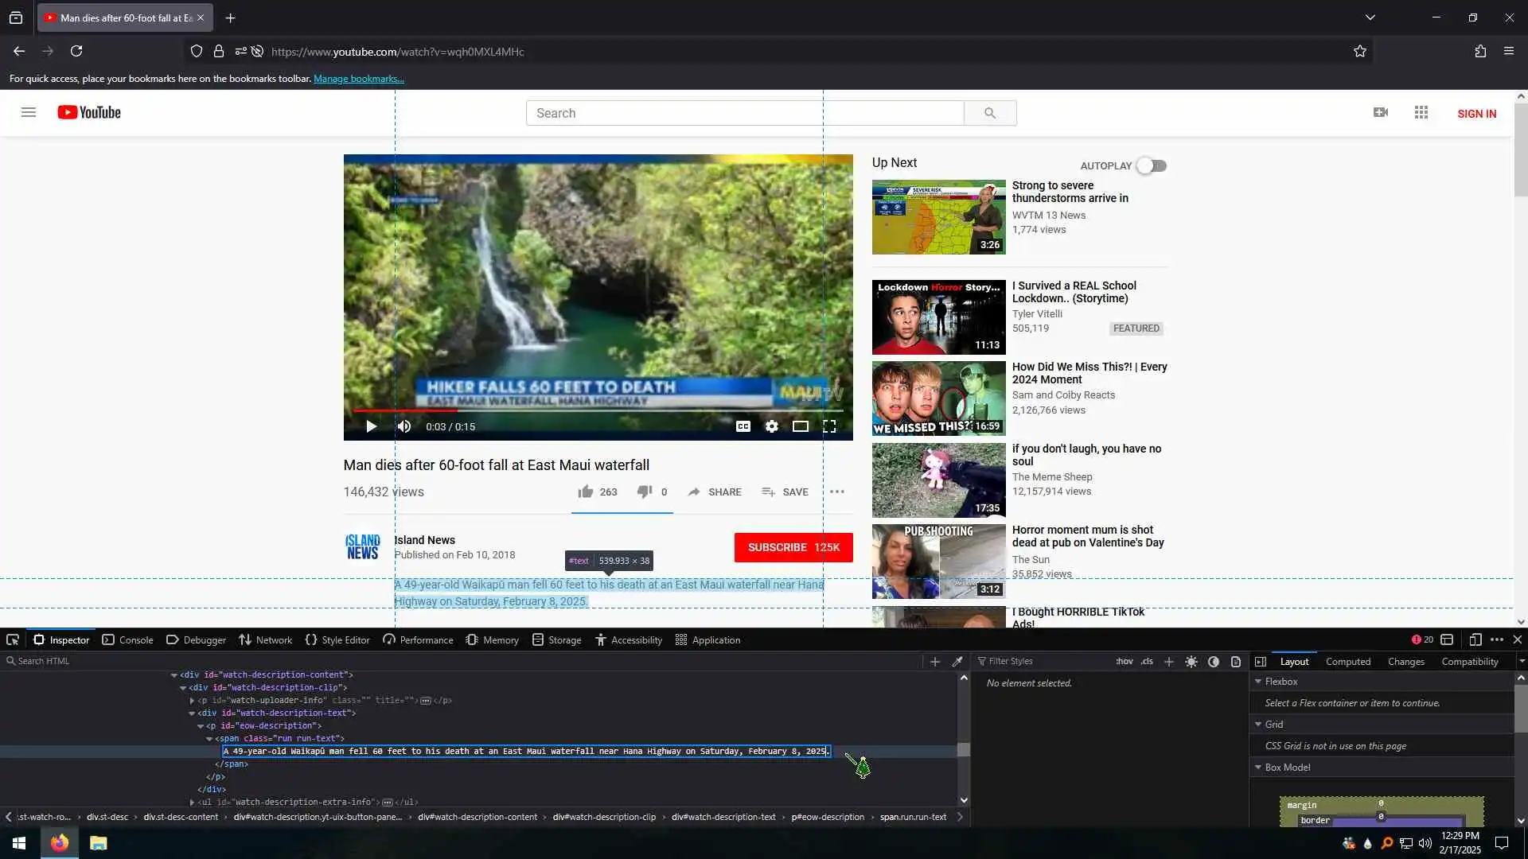The height and width of the screenshot is (859, 1528).
Task: Collapse the watch-description-clip div node
Action: 183,688
